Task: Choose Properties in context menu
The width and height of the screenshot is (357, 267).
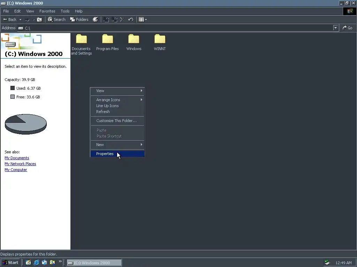Action: click(117, 154)
